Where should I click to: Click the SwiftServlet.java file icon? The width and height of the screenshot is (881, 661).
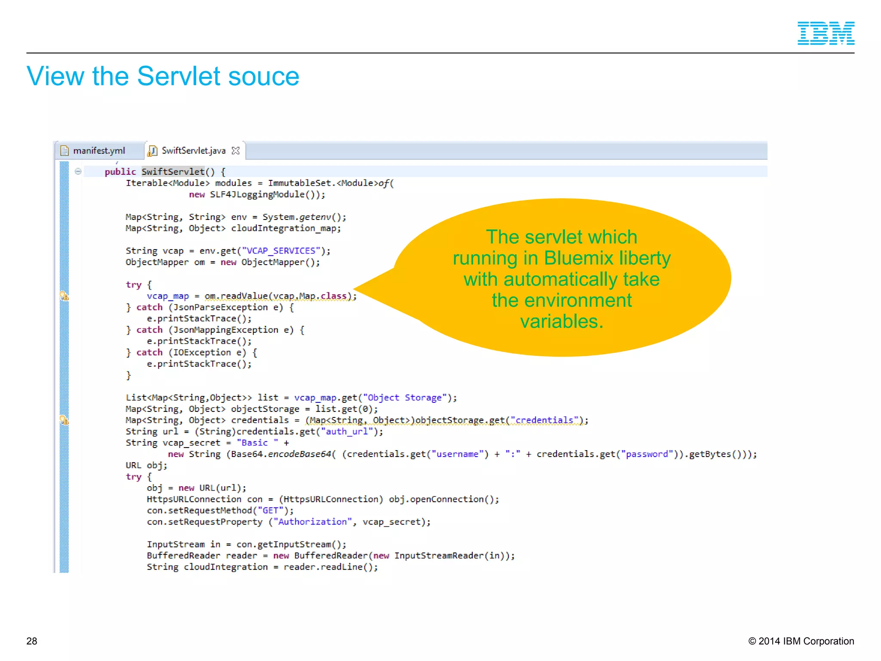[x=152, y=151]
